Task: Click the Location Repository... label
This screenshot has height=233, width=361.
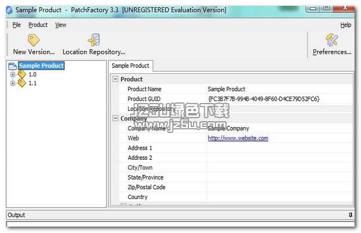Action: click(94, 52)
